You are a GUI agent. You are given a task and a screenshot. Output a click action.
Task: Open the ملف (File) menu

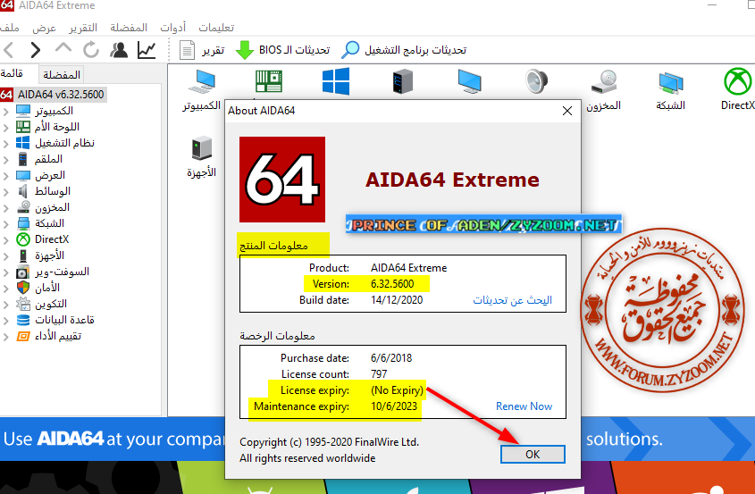click(10, 28)
